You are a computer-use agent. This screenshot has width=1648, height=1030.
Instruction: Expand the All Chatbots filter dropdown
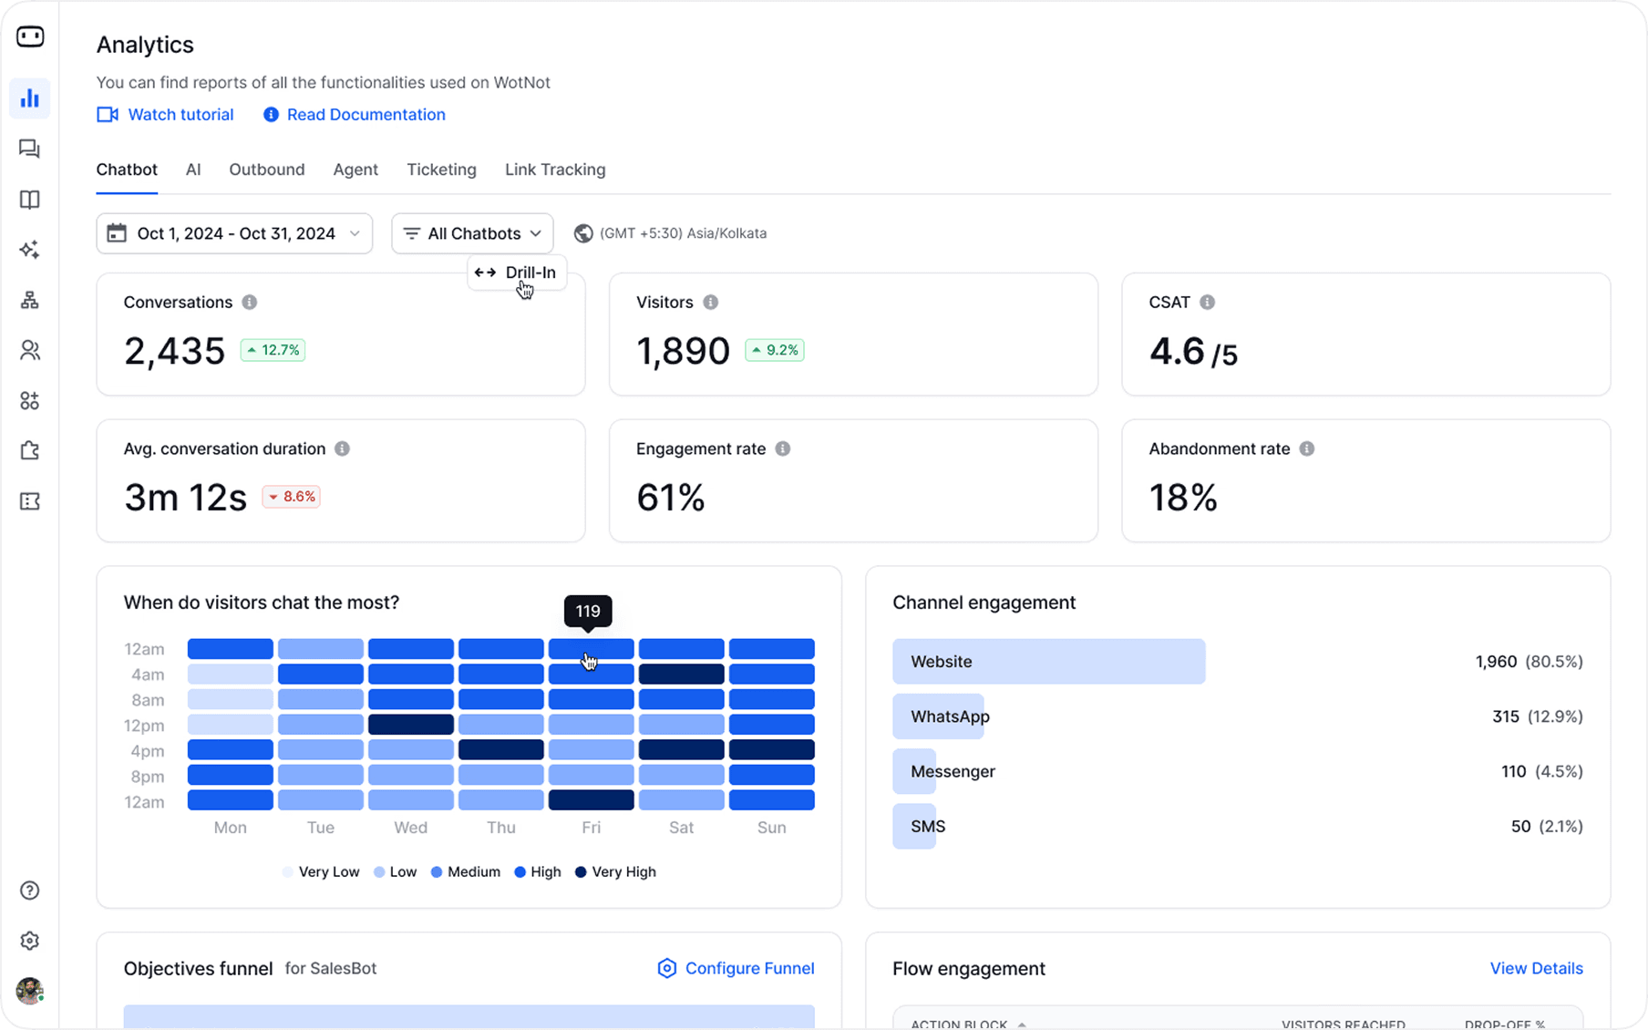[x=472, y=233]
